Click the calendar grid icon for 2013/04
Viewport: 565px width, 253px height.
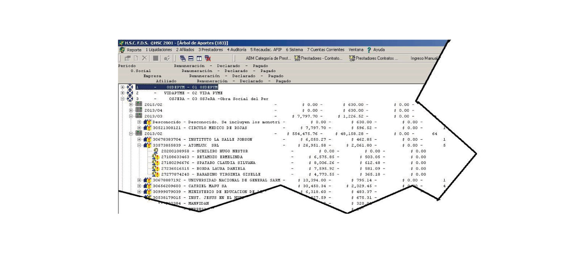138,110
